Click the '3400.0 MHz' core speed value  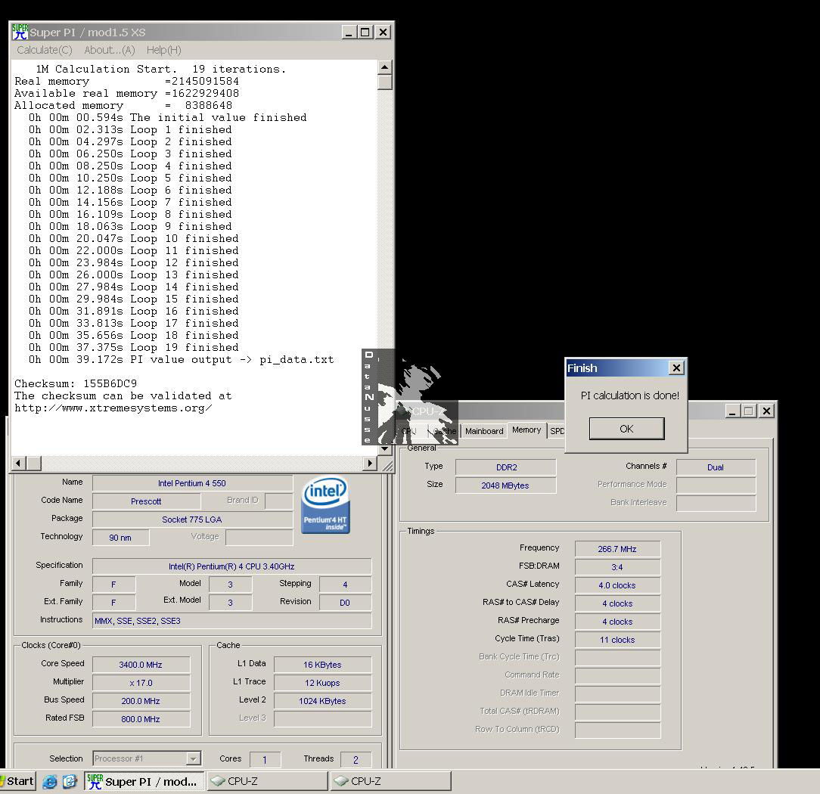pos(141,665)
